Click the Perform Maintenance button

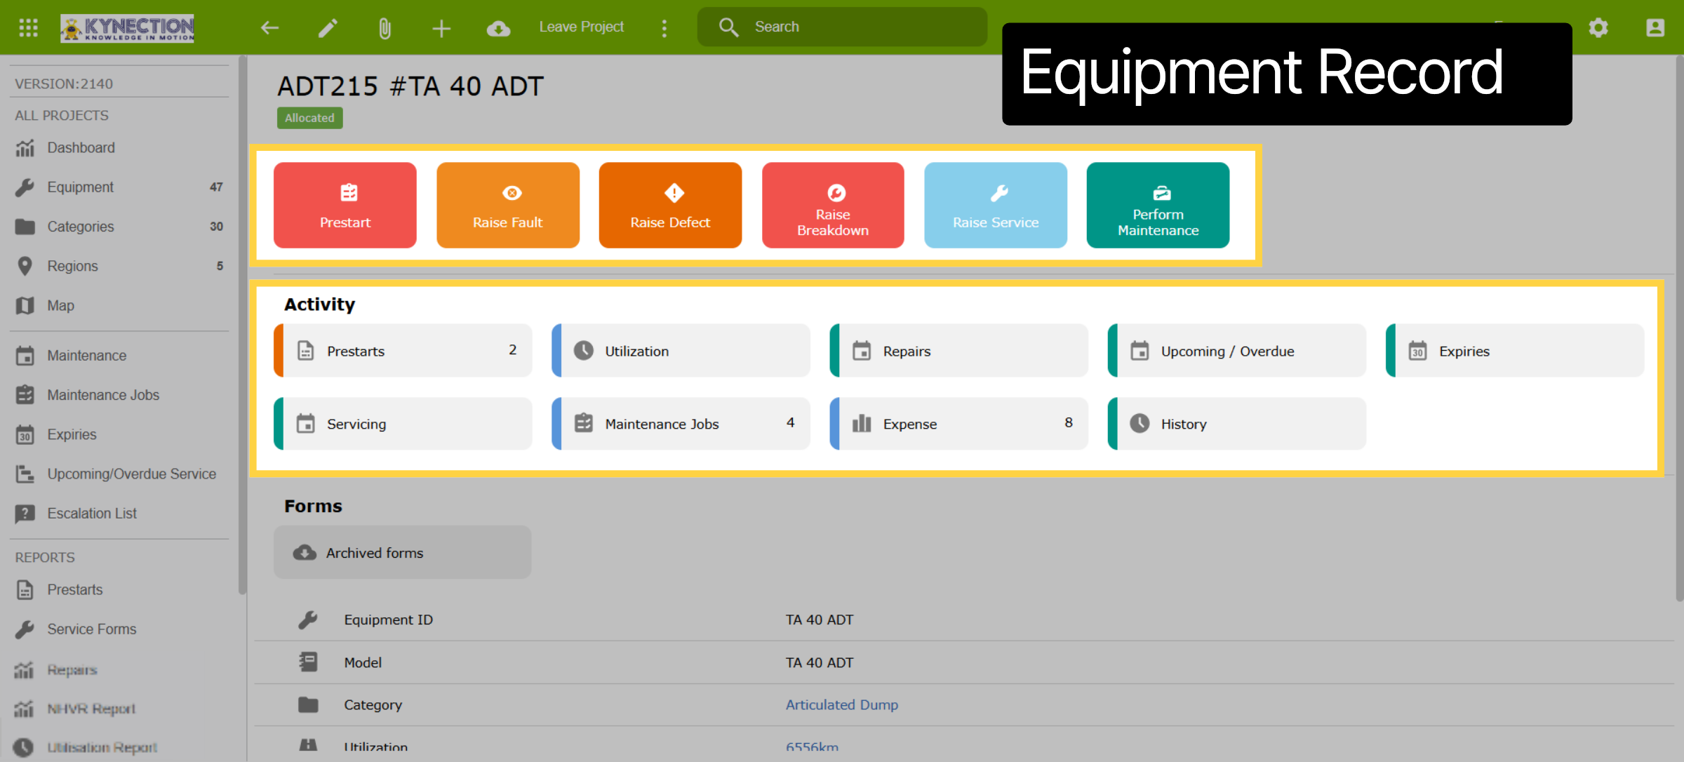click(x=1158, y=205)
